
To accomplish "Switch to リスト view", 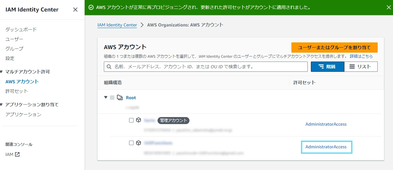I will pos(361,67).
